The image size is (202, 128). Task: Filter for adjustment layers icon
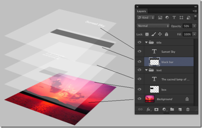click(167, 17)
